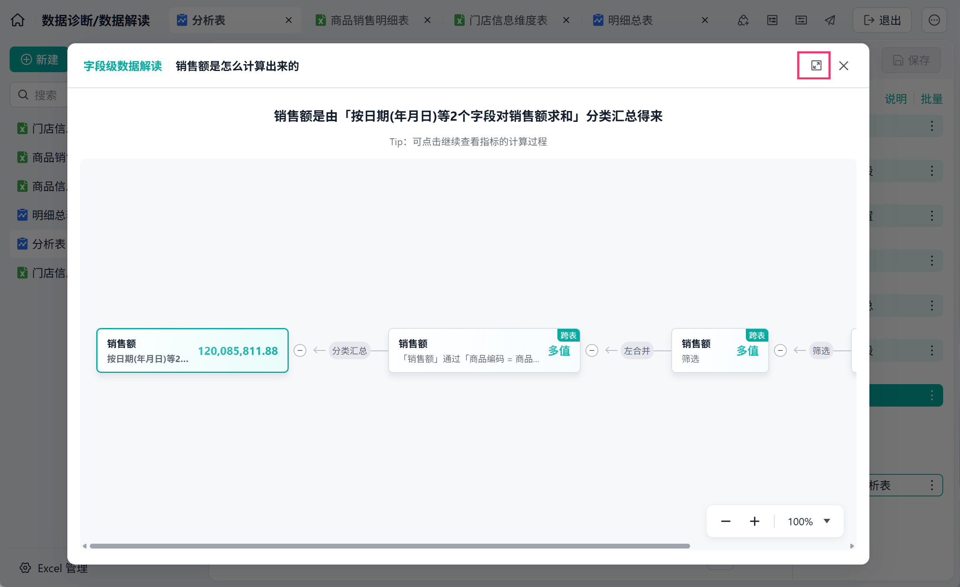
Task: Collapse node before the 左合并 label
Action: click(x=592, y=350)
